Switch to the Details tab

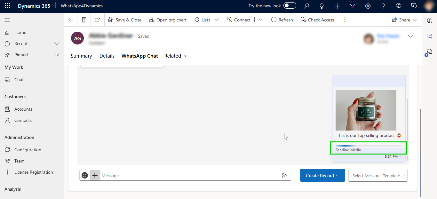(x=107, y=56)
